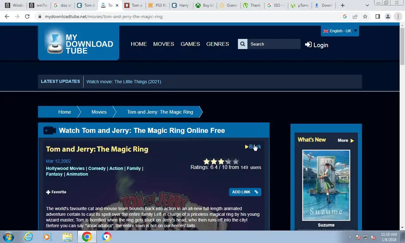Open the Chrome profile avatar icon
This screenshot has width=405, height=243.
tap(388, 16)
